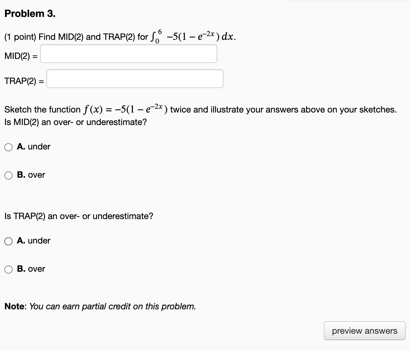The height and width of the screenshot is (351, 410).
Task: Click inside the MID(2) answer field
Action: coord(129,54)
